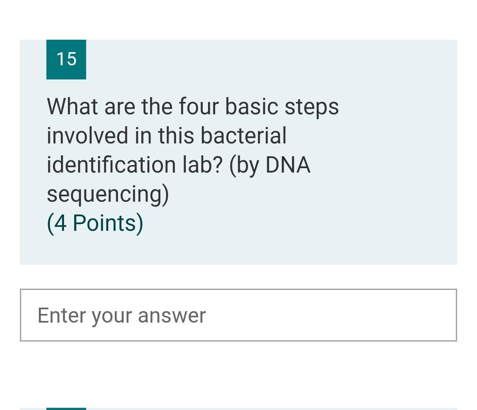Place cursor in the answer box for question 15

tap(238, 315)
